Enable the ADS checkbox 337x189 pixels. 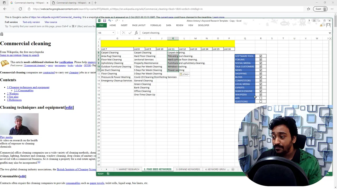[x=261, y=98]
